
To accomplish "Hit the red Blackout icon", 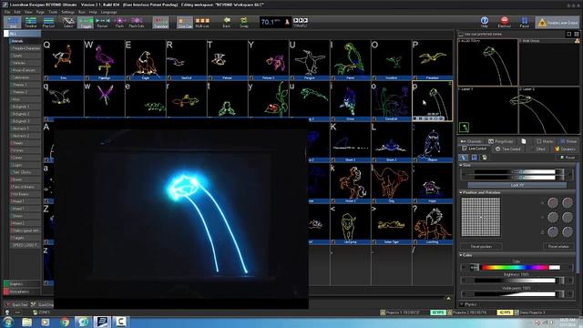I will point(504,22).
